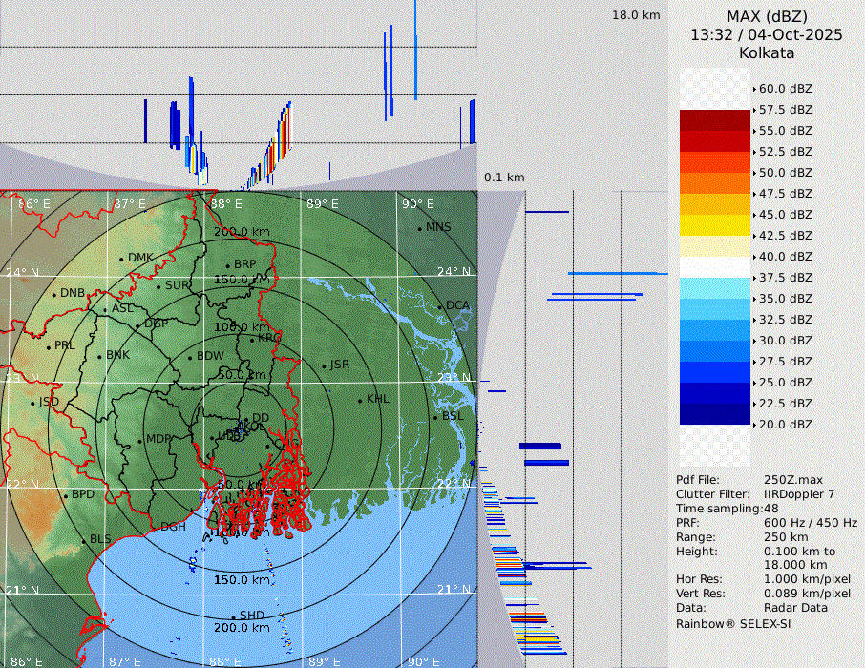Click the SHD station marker in the sea

click(233, 616)
